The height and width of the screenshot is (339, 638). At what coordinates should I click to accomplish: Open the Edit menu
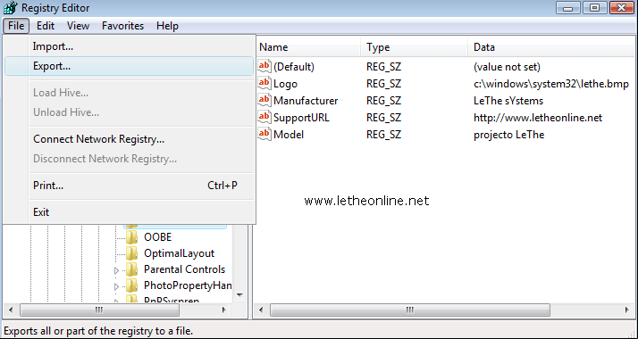[46, 26]
